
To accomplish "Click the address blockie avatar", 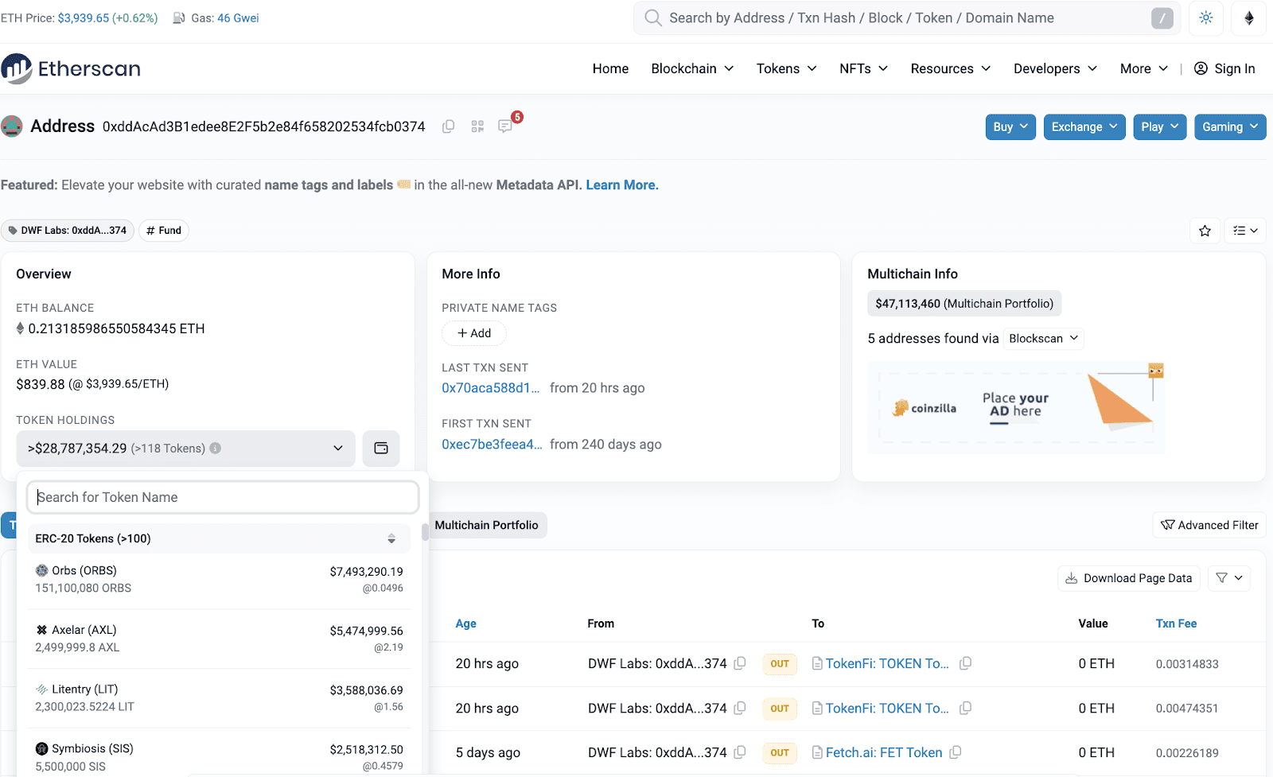I will click(x=11, y=126).
